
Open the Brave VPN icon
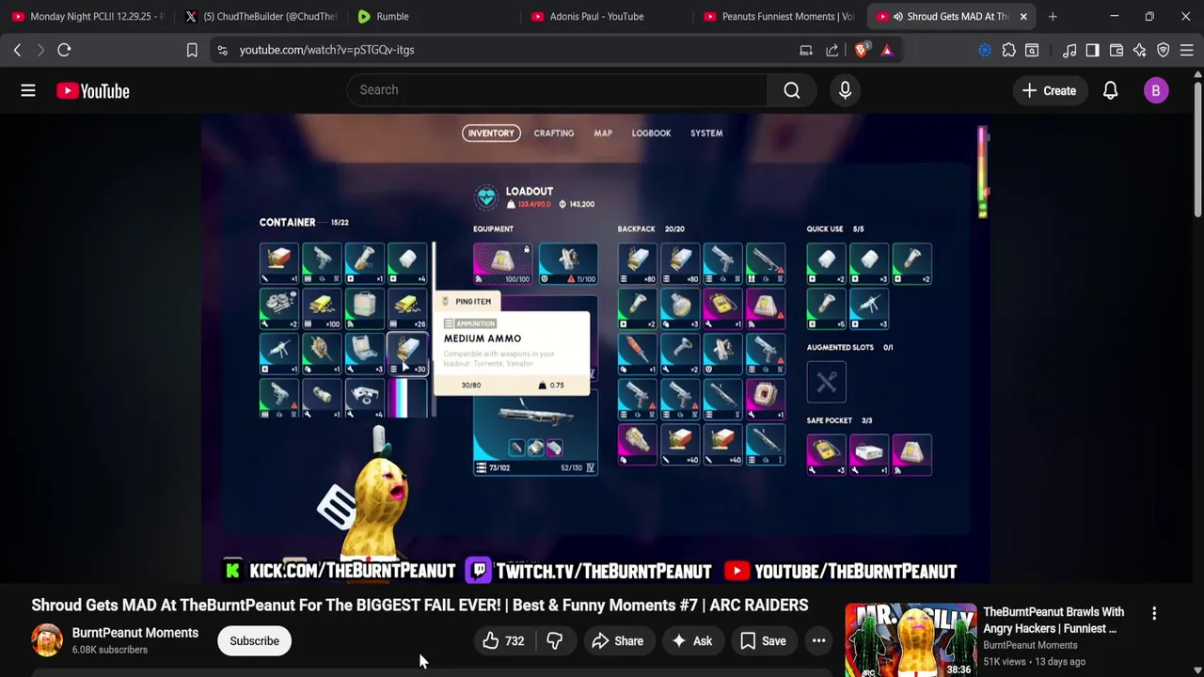click(1164, 50)
